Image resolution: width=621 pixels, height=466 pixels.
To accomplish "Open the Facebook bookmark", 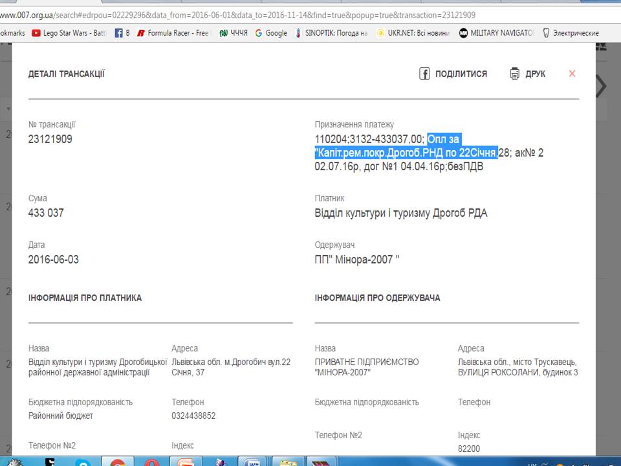I will coord(122,33).
